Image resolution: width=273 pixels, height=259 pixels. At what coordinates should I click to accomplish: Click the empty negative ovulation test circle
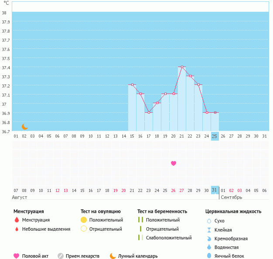click(x=84, y=229)
